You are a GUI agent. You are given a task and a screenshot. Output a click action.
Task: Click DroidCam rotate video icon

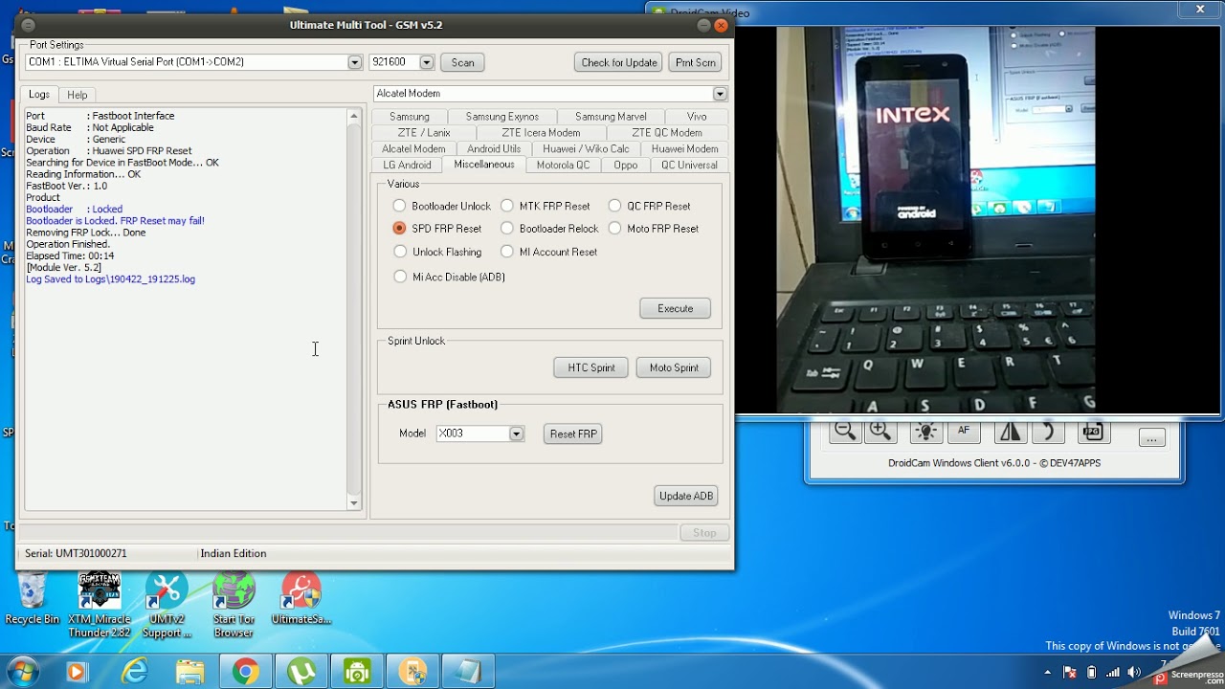[1048, 433]
